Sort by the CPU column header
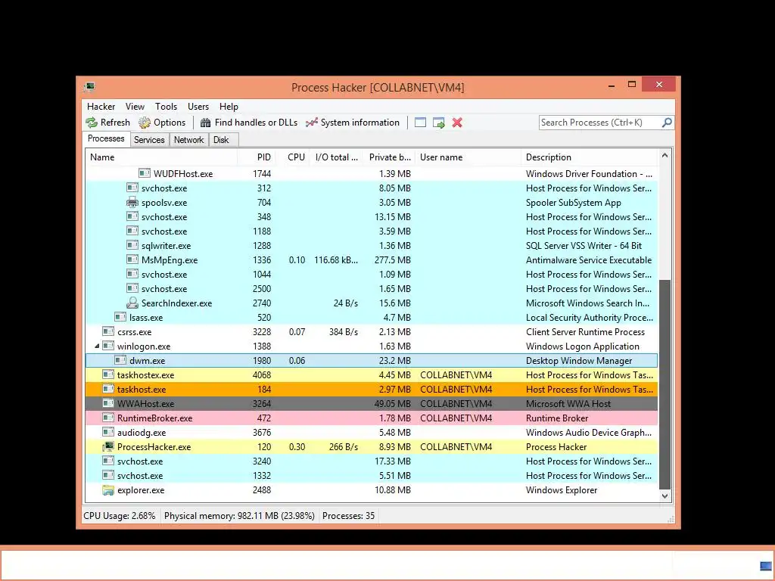This screenshot has width=775, height=581. coord(293,157)
